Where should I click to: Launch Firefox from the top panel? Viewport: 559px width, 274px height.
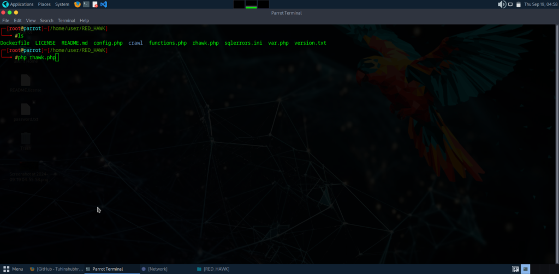click(x=78, y=4)
